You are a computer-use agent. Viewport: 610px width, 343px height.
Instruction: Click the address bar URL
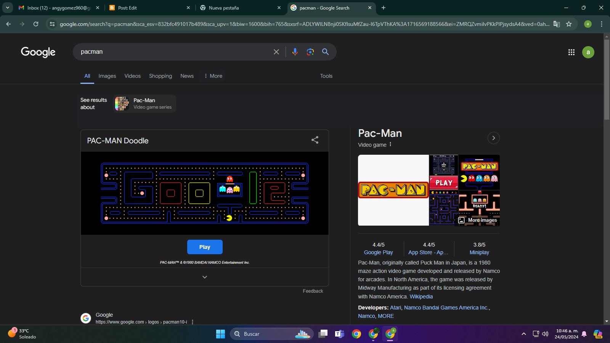coord(304,24)
